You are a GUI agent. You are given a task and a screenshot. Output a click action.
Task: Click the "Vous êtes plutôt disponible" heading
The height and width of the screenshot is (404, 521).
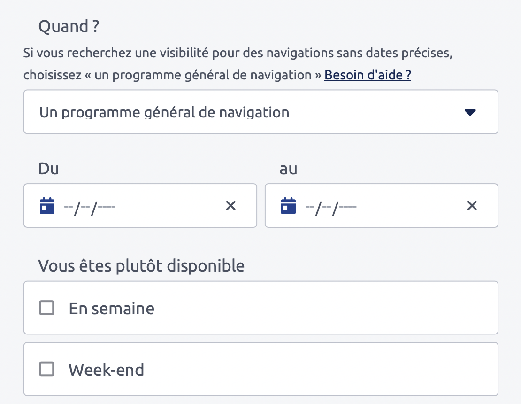(141, 266)
